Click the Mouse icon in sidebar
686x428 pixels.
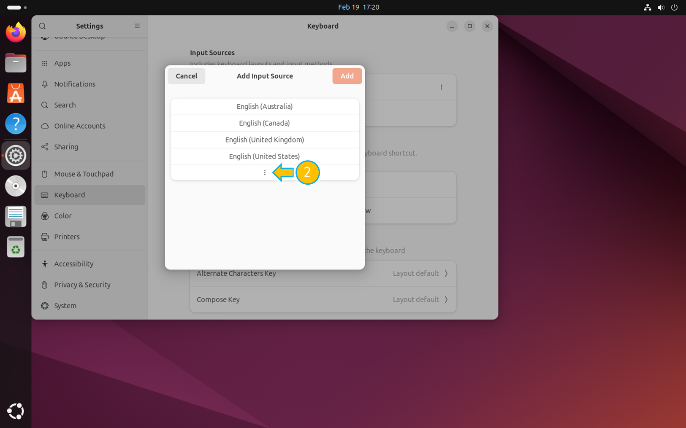[45, 174]
